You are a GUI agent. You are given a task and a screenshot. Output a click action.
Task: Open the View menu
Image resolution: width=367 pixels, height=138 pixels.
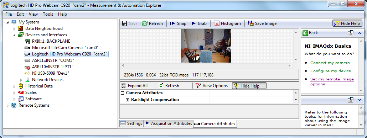point(33,14)
